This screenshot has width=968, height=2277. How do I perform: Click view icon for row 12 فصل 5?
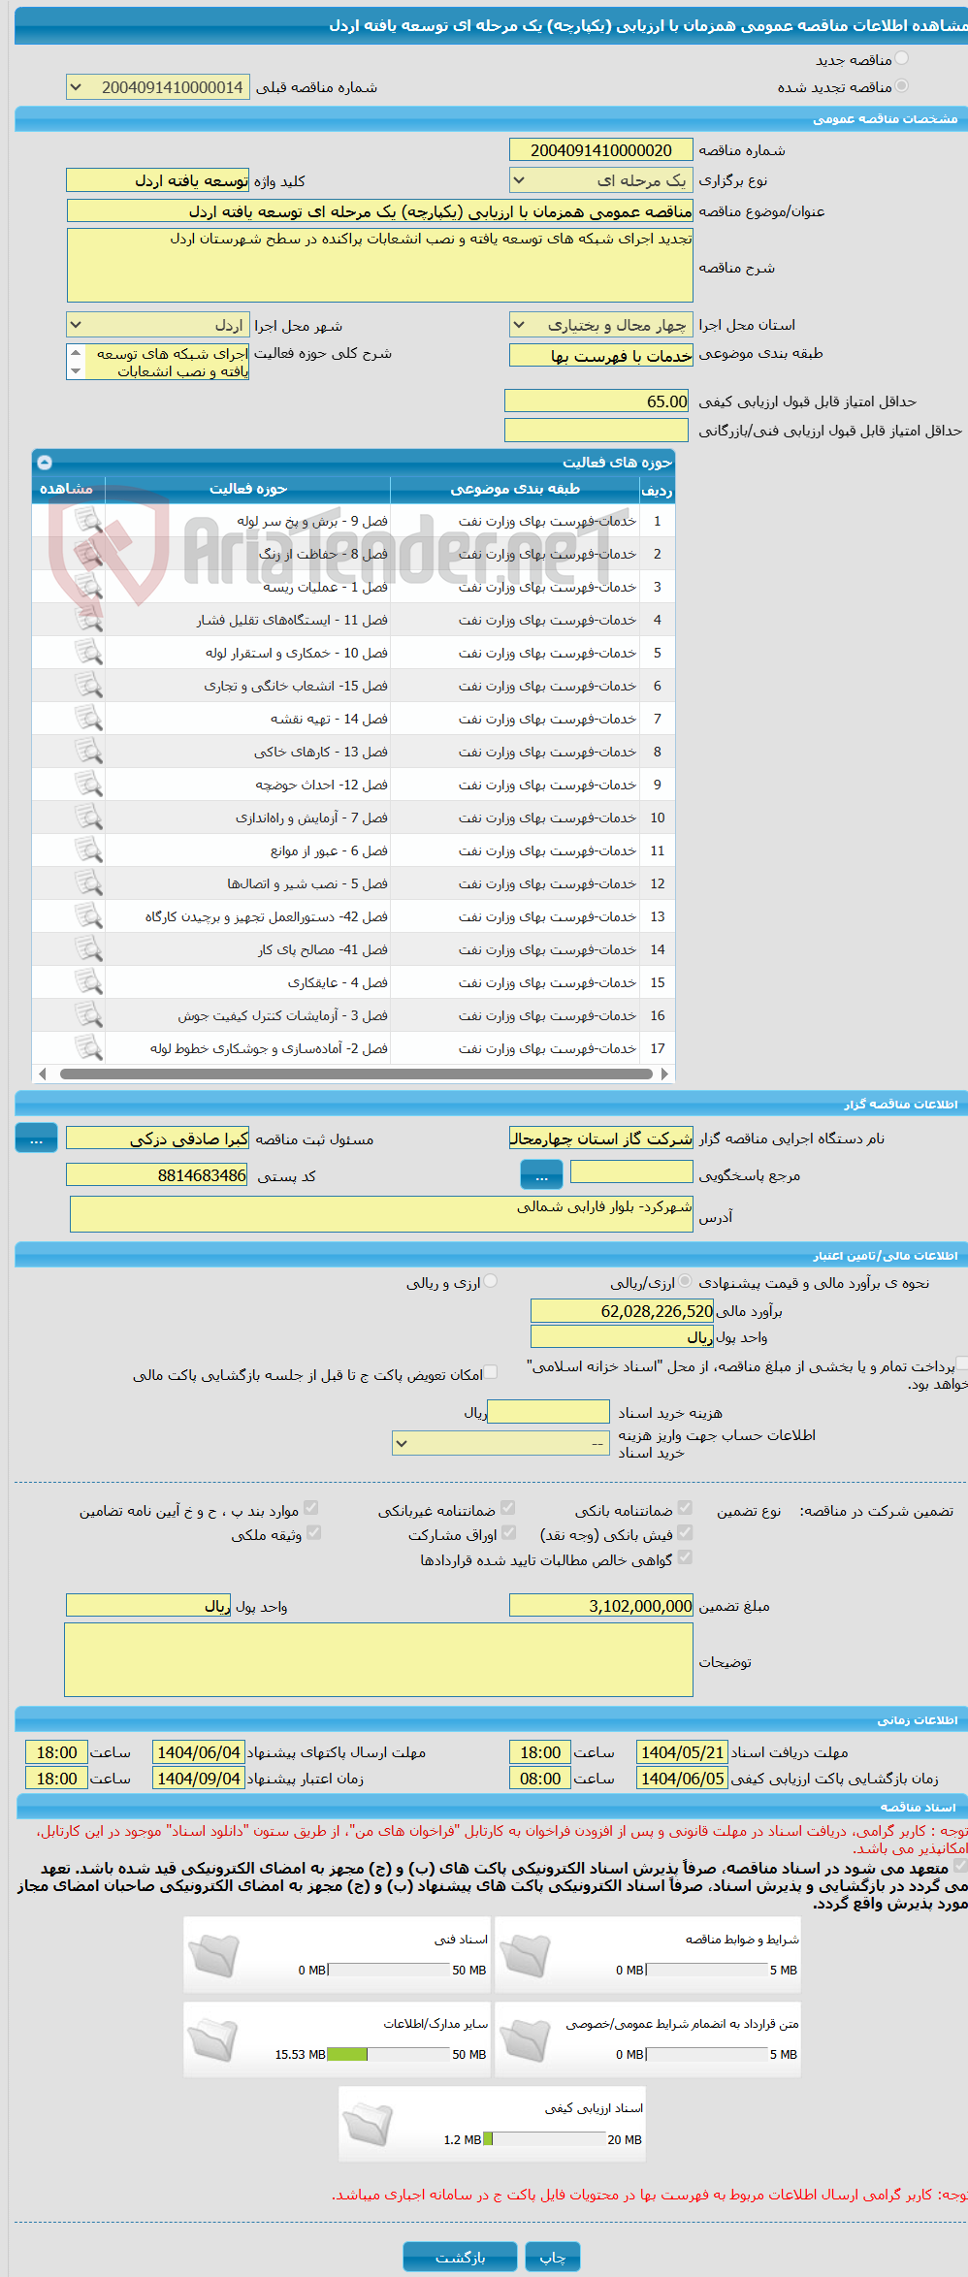tap(88, 883)
